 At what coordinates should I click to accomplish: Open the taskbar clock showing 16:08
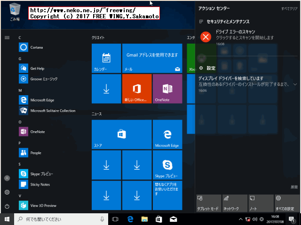tap(275, 219)
